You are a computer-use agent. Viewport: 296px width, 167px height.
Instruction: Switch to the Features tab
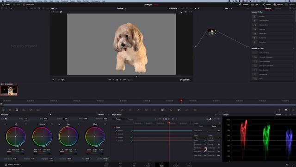click(x=130, y=119)
